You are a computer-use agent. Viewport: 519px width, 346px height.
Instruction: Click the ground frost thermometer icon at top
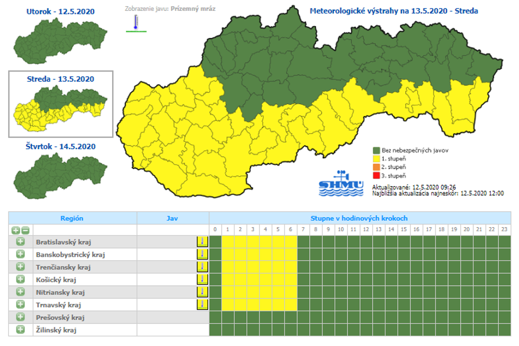click(x=136, y=23)
